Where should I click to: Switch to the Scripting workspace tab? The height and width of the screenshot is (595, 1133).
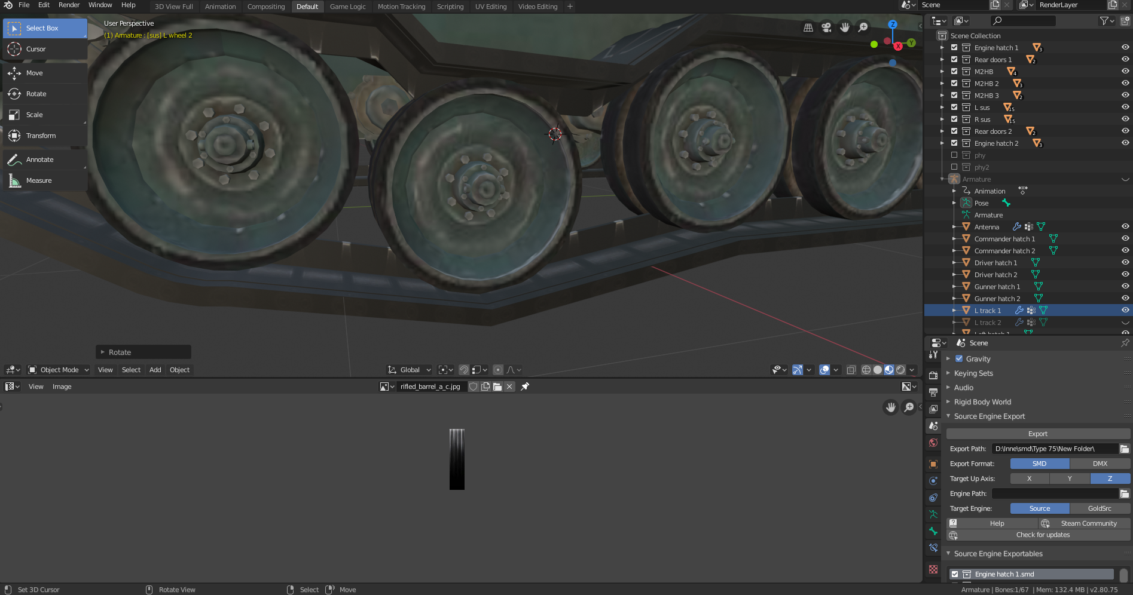450,7
